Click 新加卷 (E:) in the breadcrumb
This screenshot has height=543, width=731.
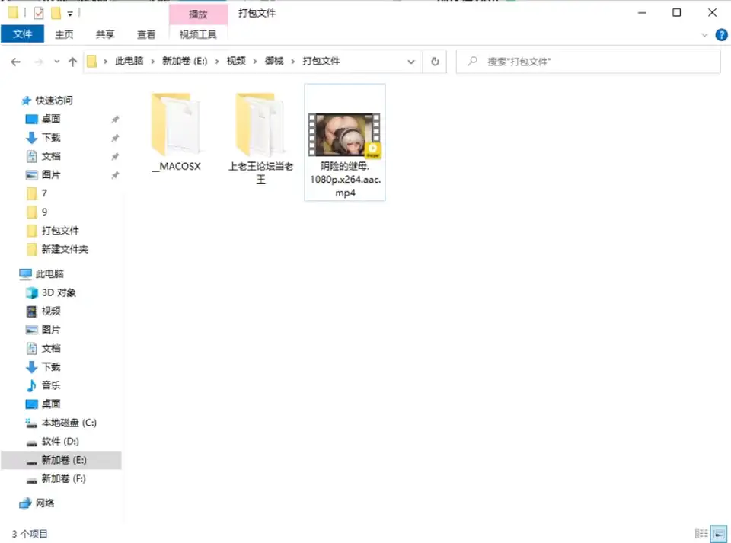[184, 61]
